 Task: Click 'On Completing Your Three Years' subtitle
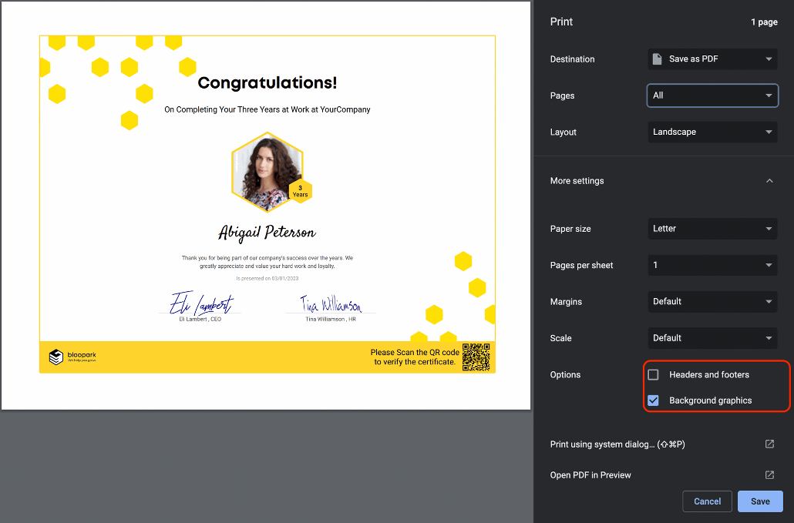tap(267, 109)
